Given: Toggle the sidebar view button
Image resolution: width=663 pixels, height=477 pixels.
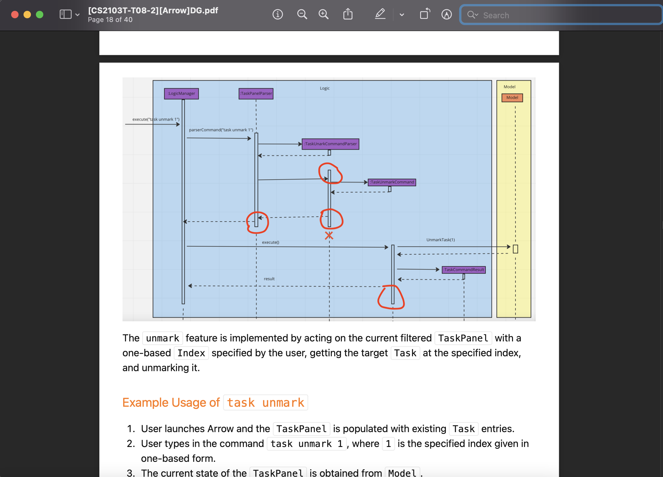Looking at the screenshot, I should pos(65,15).
